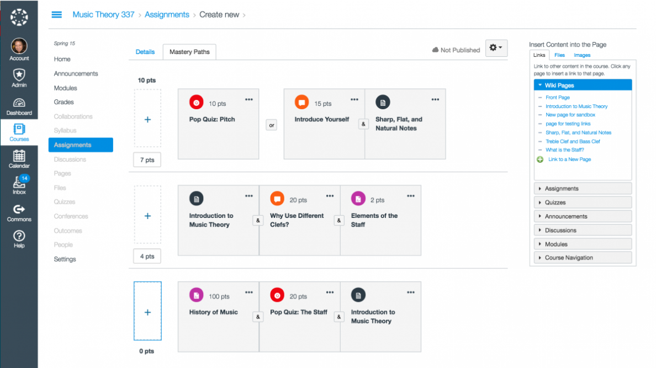The image size is (656, 368).
Task: Toggle the 'or' operator between Pop Quiz and Introduce Yourself
Action: [271, 125]
